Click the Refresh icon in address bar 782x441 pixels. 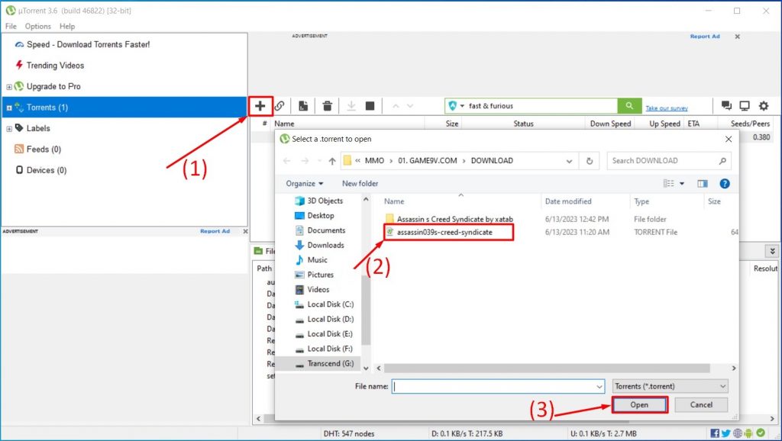pos(590,160)
